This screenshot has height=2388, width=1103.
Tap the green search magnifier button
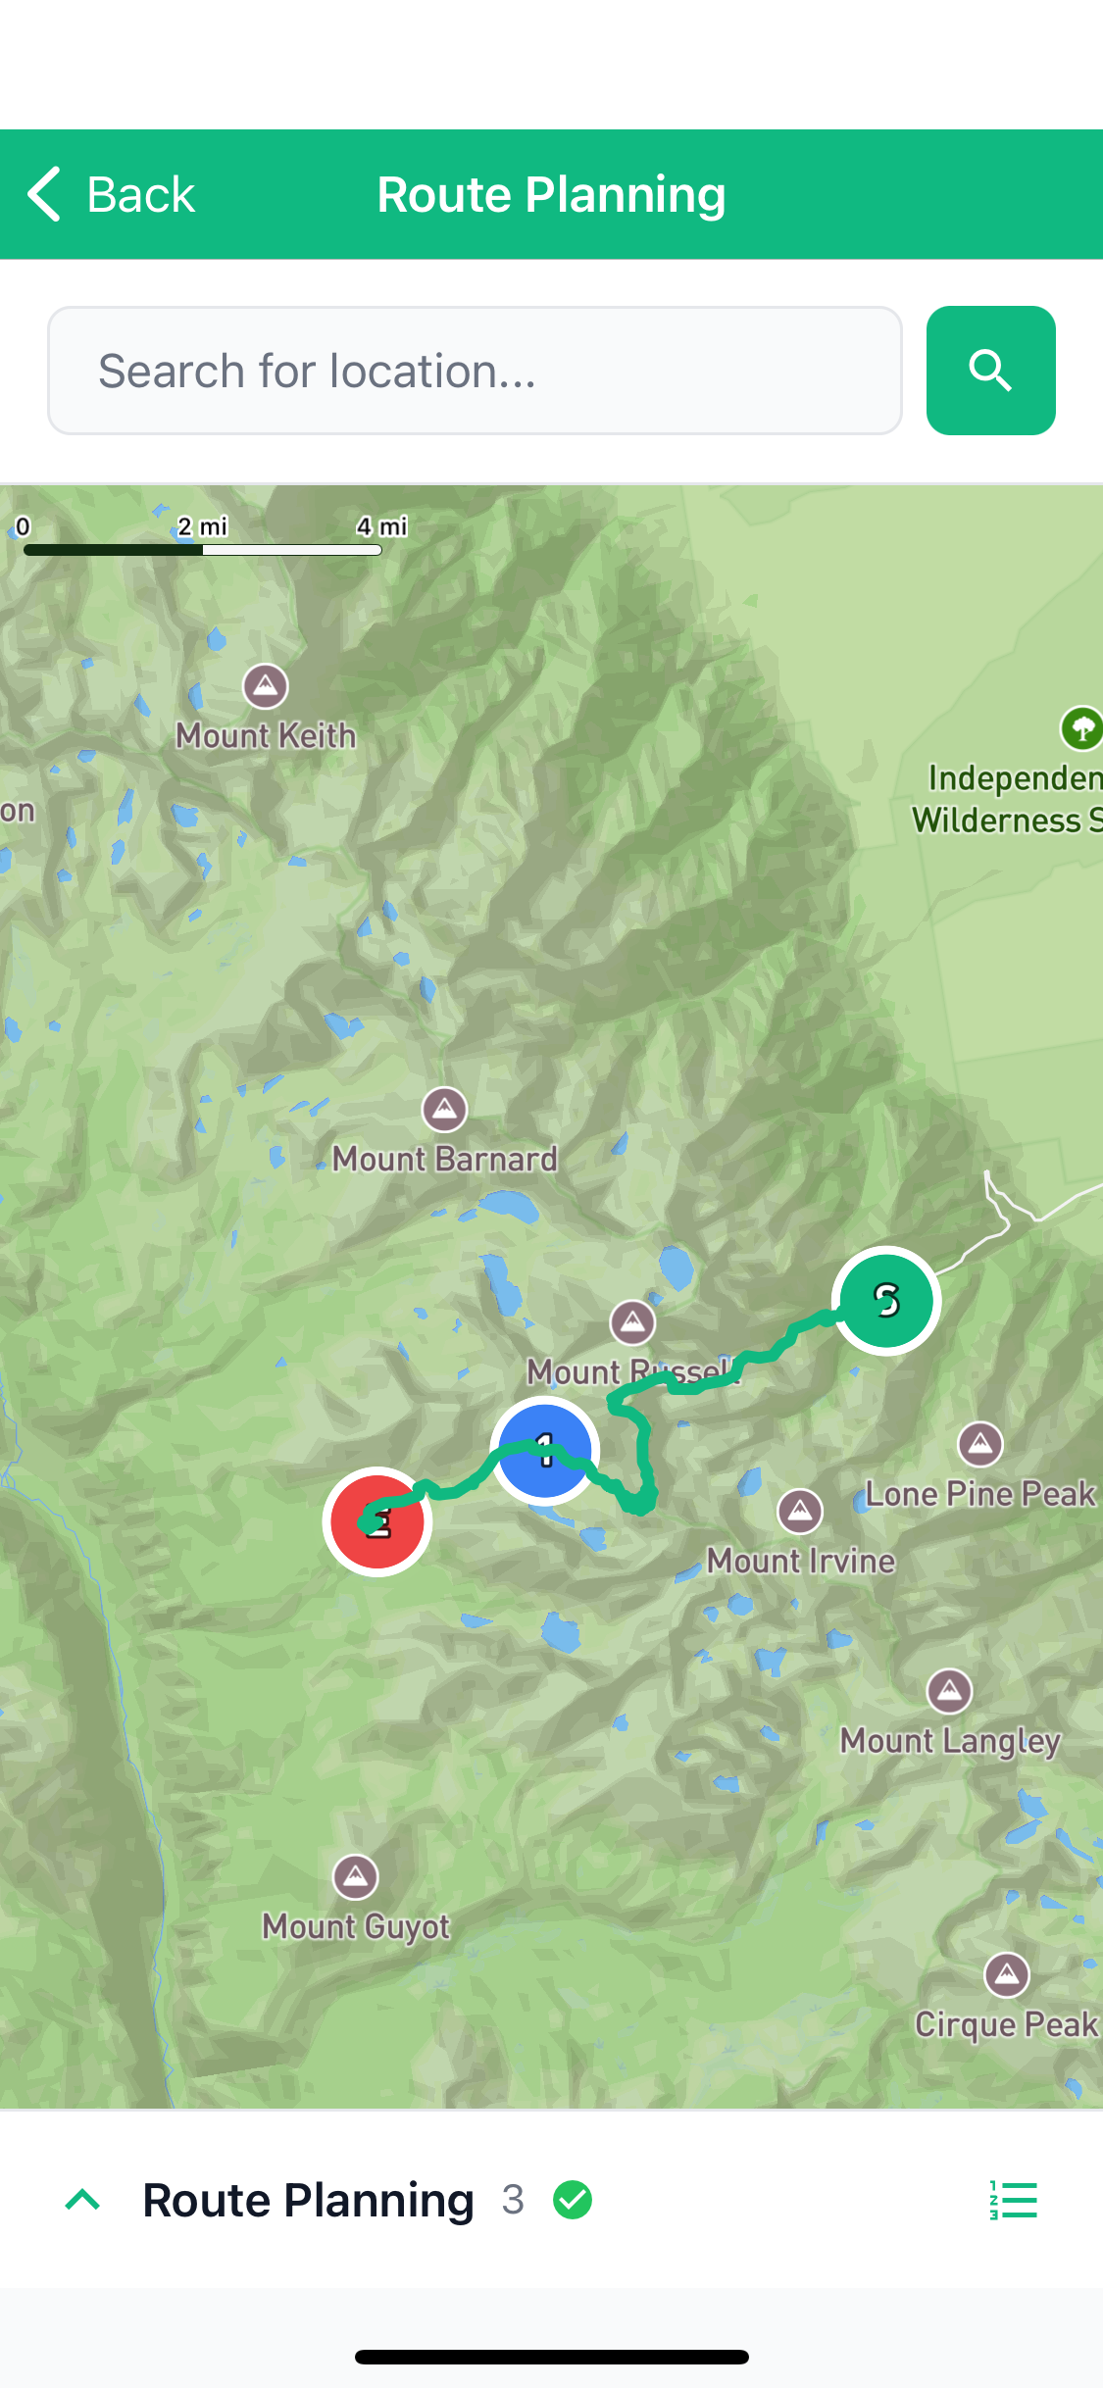click(990, 371)
